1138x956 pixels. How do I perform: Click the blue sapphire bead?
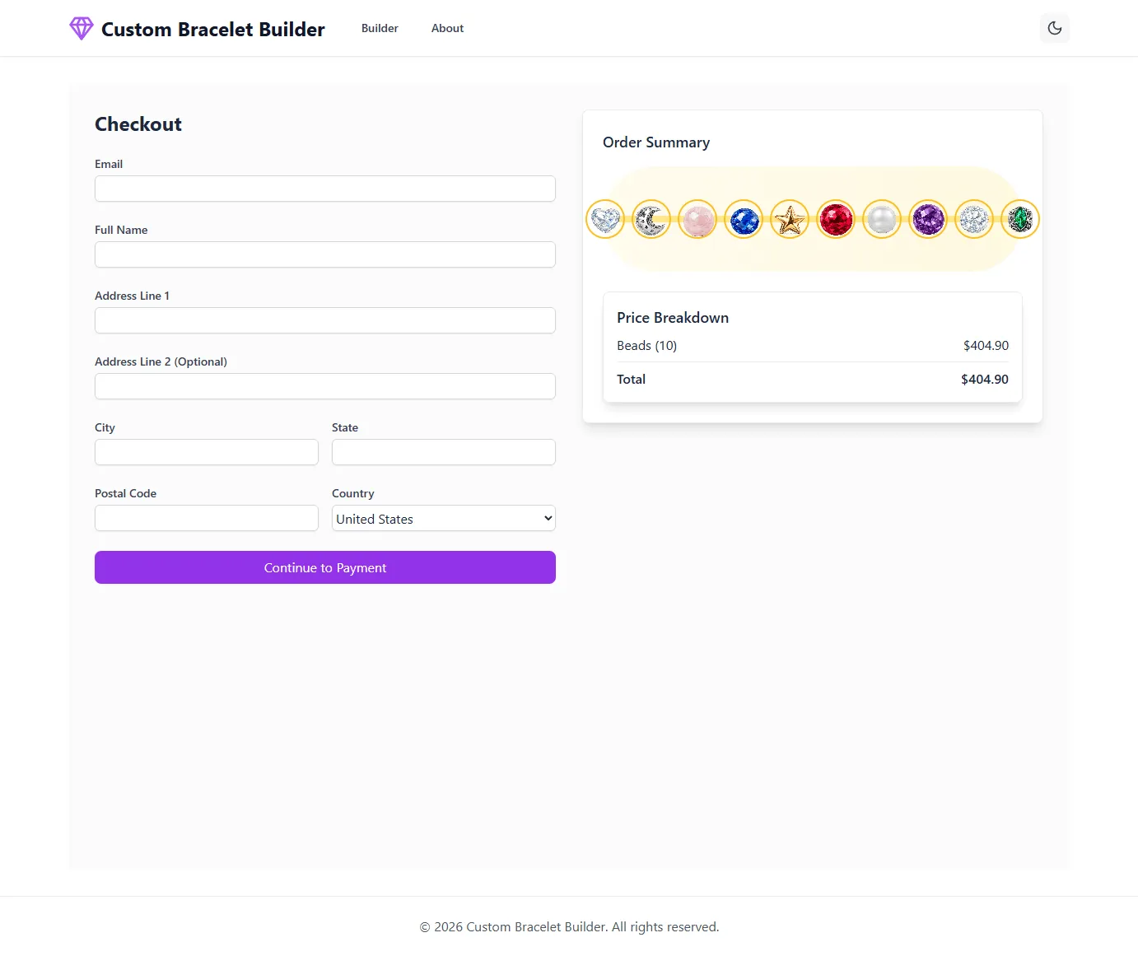(x=744, y=219)
